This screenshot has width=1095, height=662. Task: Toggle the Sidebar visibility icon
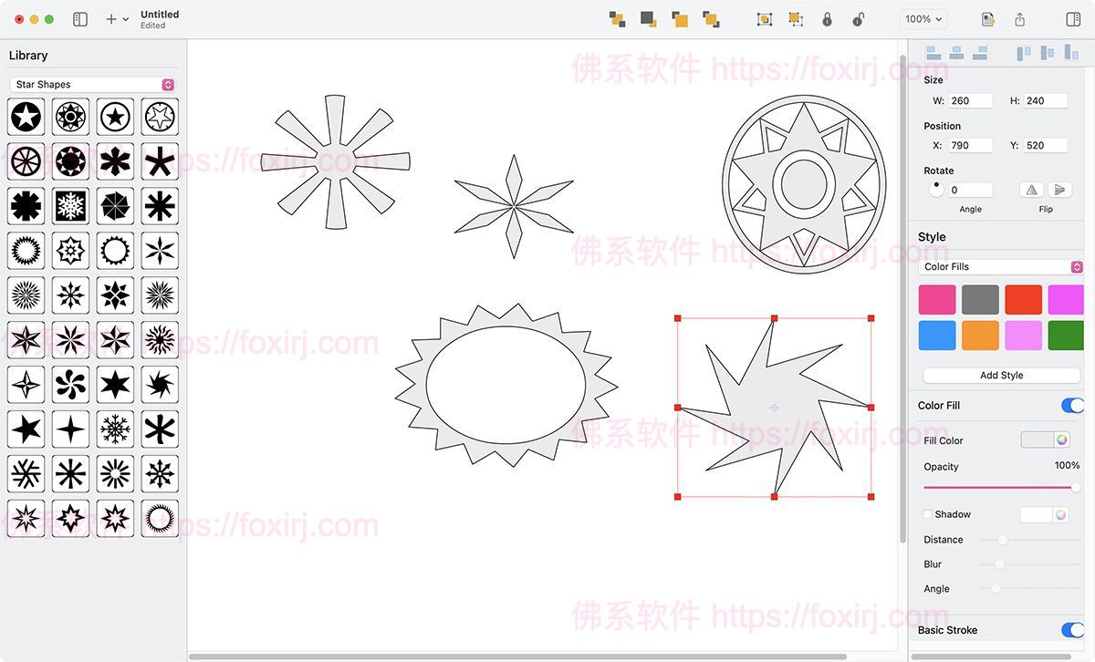pos(80,18)
